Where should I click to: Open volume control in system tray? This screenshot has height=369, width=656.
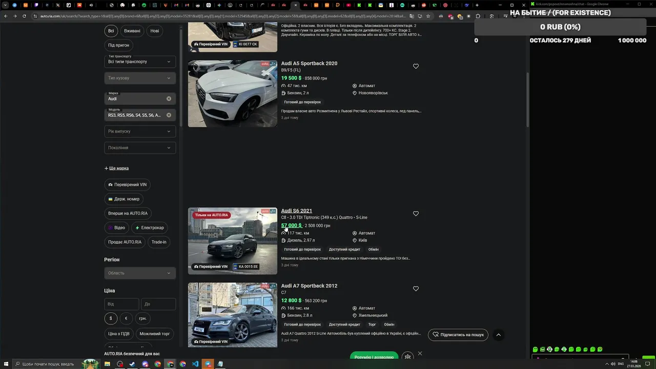coord(613,364)
